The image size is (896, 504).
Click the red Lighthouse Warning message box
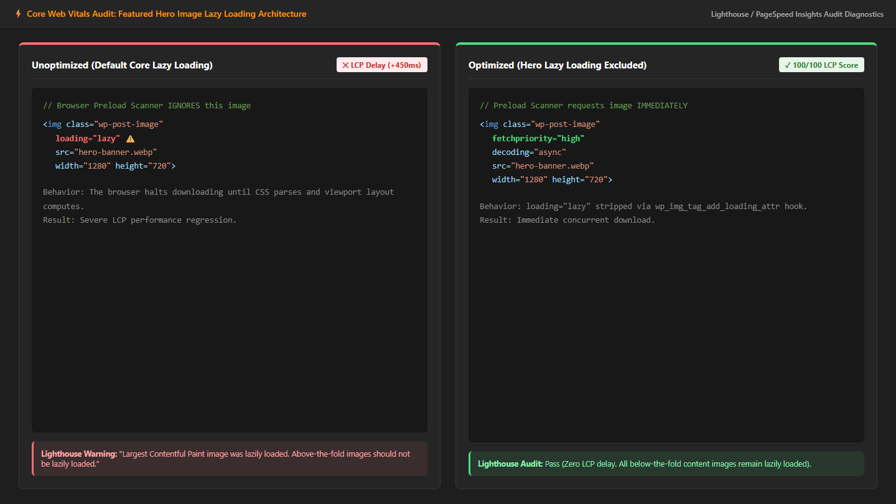pos(230,459)
